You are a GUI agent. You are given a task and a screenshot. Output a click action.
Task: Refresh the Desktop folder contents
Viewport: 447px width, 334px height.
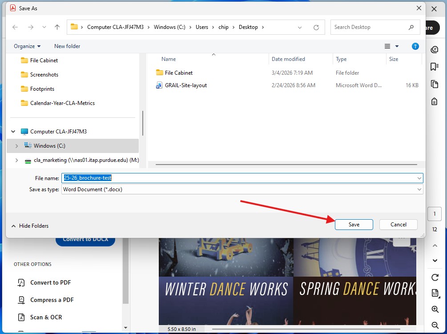pos(316,27)
